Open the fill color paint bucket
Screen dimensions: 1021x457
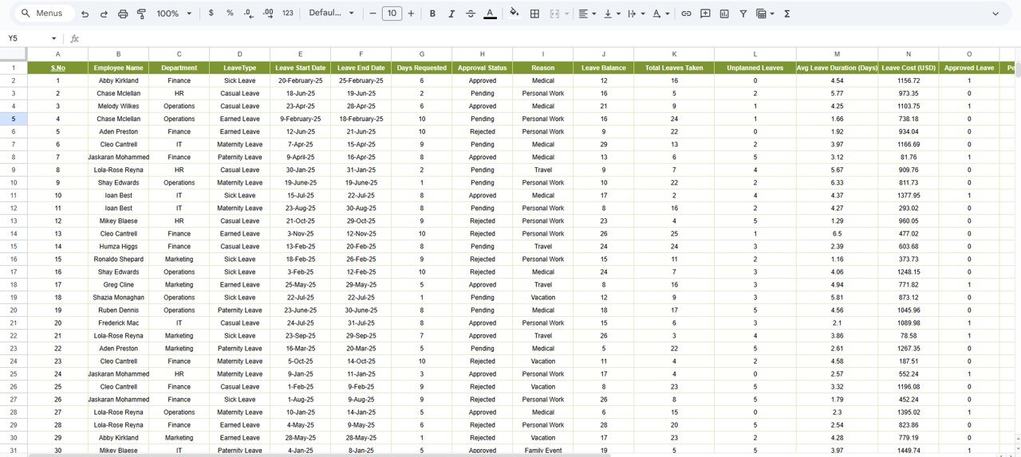click(514, 14)
